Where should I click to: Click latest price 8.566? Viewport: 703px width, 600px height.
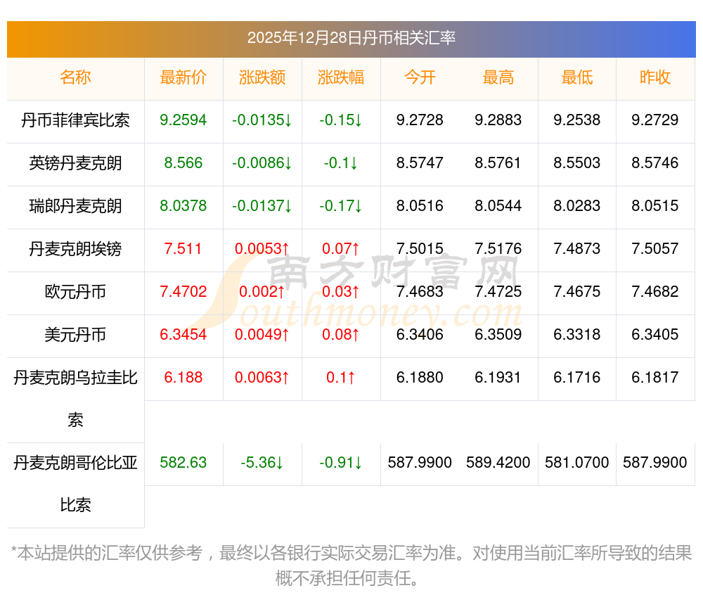pyautogui.click(x=183, y=162)
